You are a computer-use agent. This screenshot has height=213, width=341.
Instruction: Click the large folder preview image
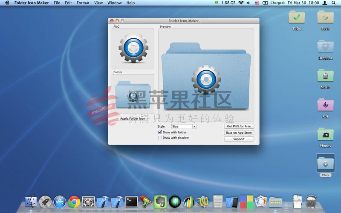click(x=206, y=76)
